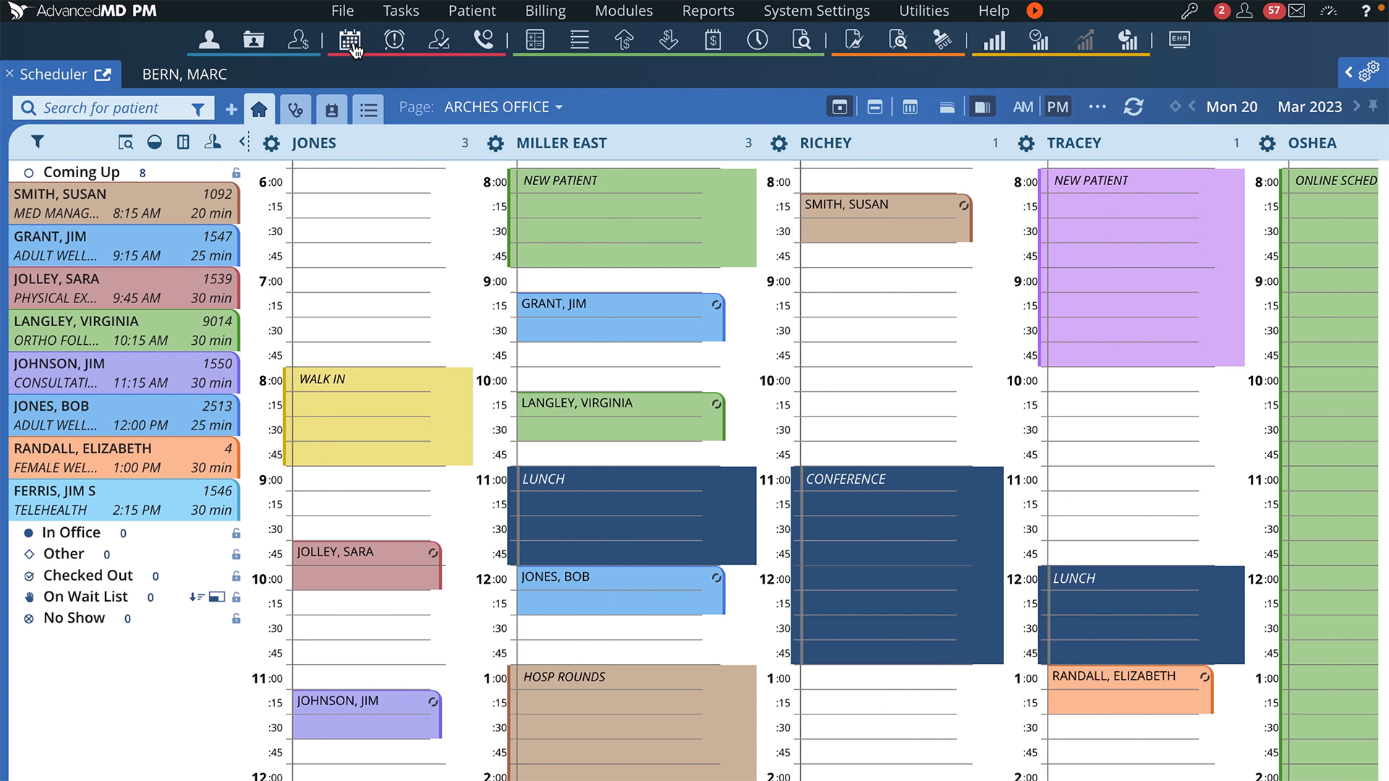Open the Billing menu

coord(545,11)
